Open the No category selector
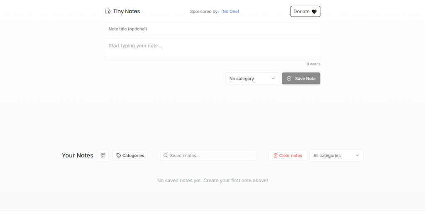This screenshot has width=425, height=212. pos(252,78)
